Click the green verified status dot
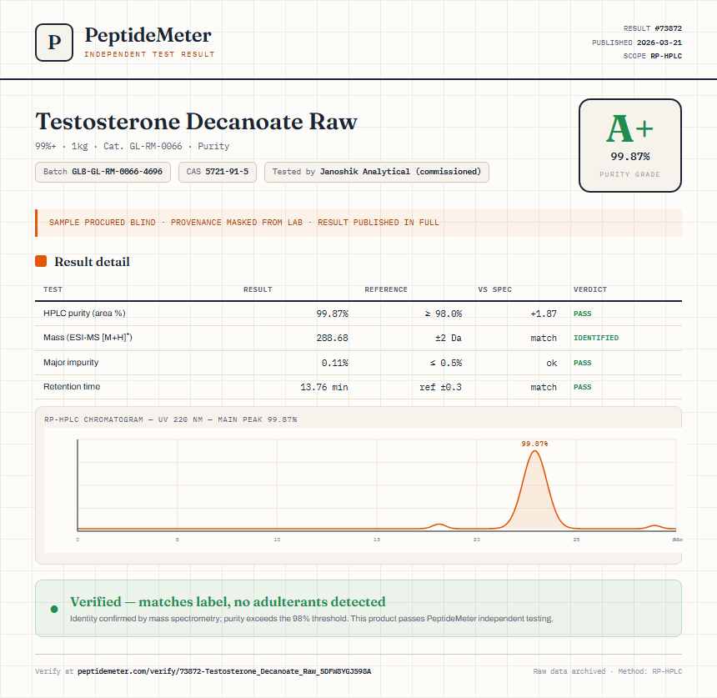The width and height of the screenshot is (717, 698). pos(54,609)
